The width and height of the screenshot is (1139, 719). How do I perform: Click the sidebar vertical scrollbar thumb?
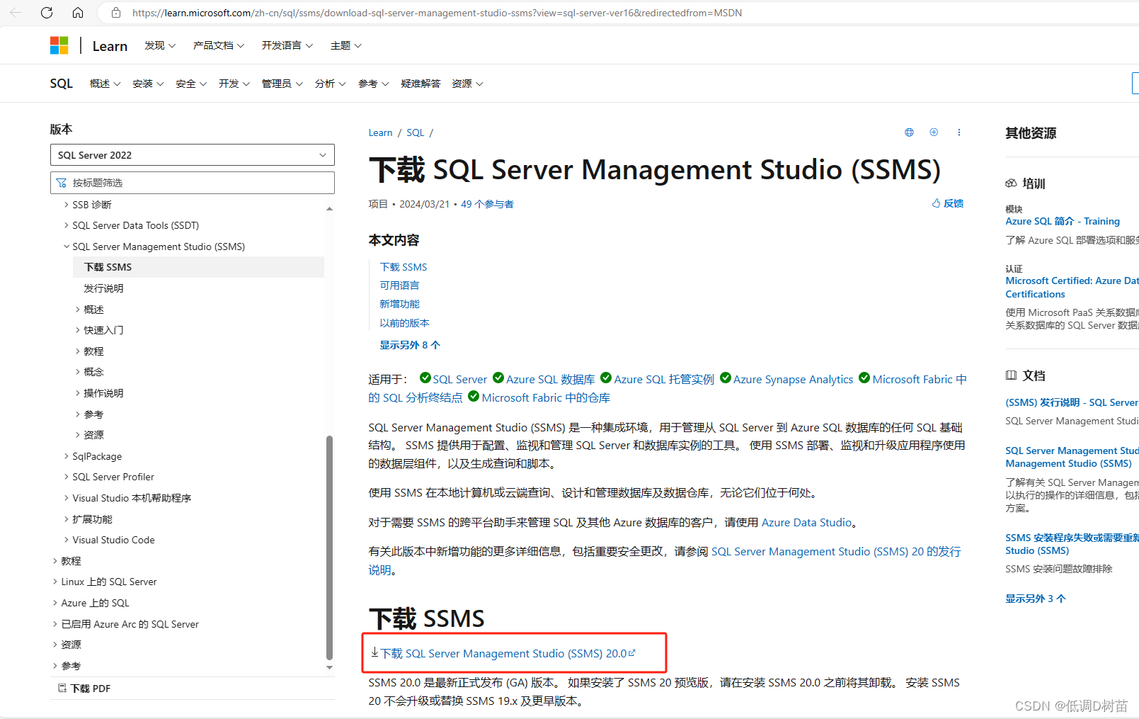pyautogui.click(x=329, y=548)
